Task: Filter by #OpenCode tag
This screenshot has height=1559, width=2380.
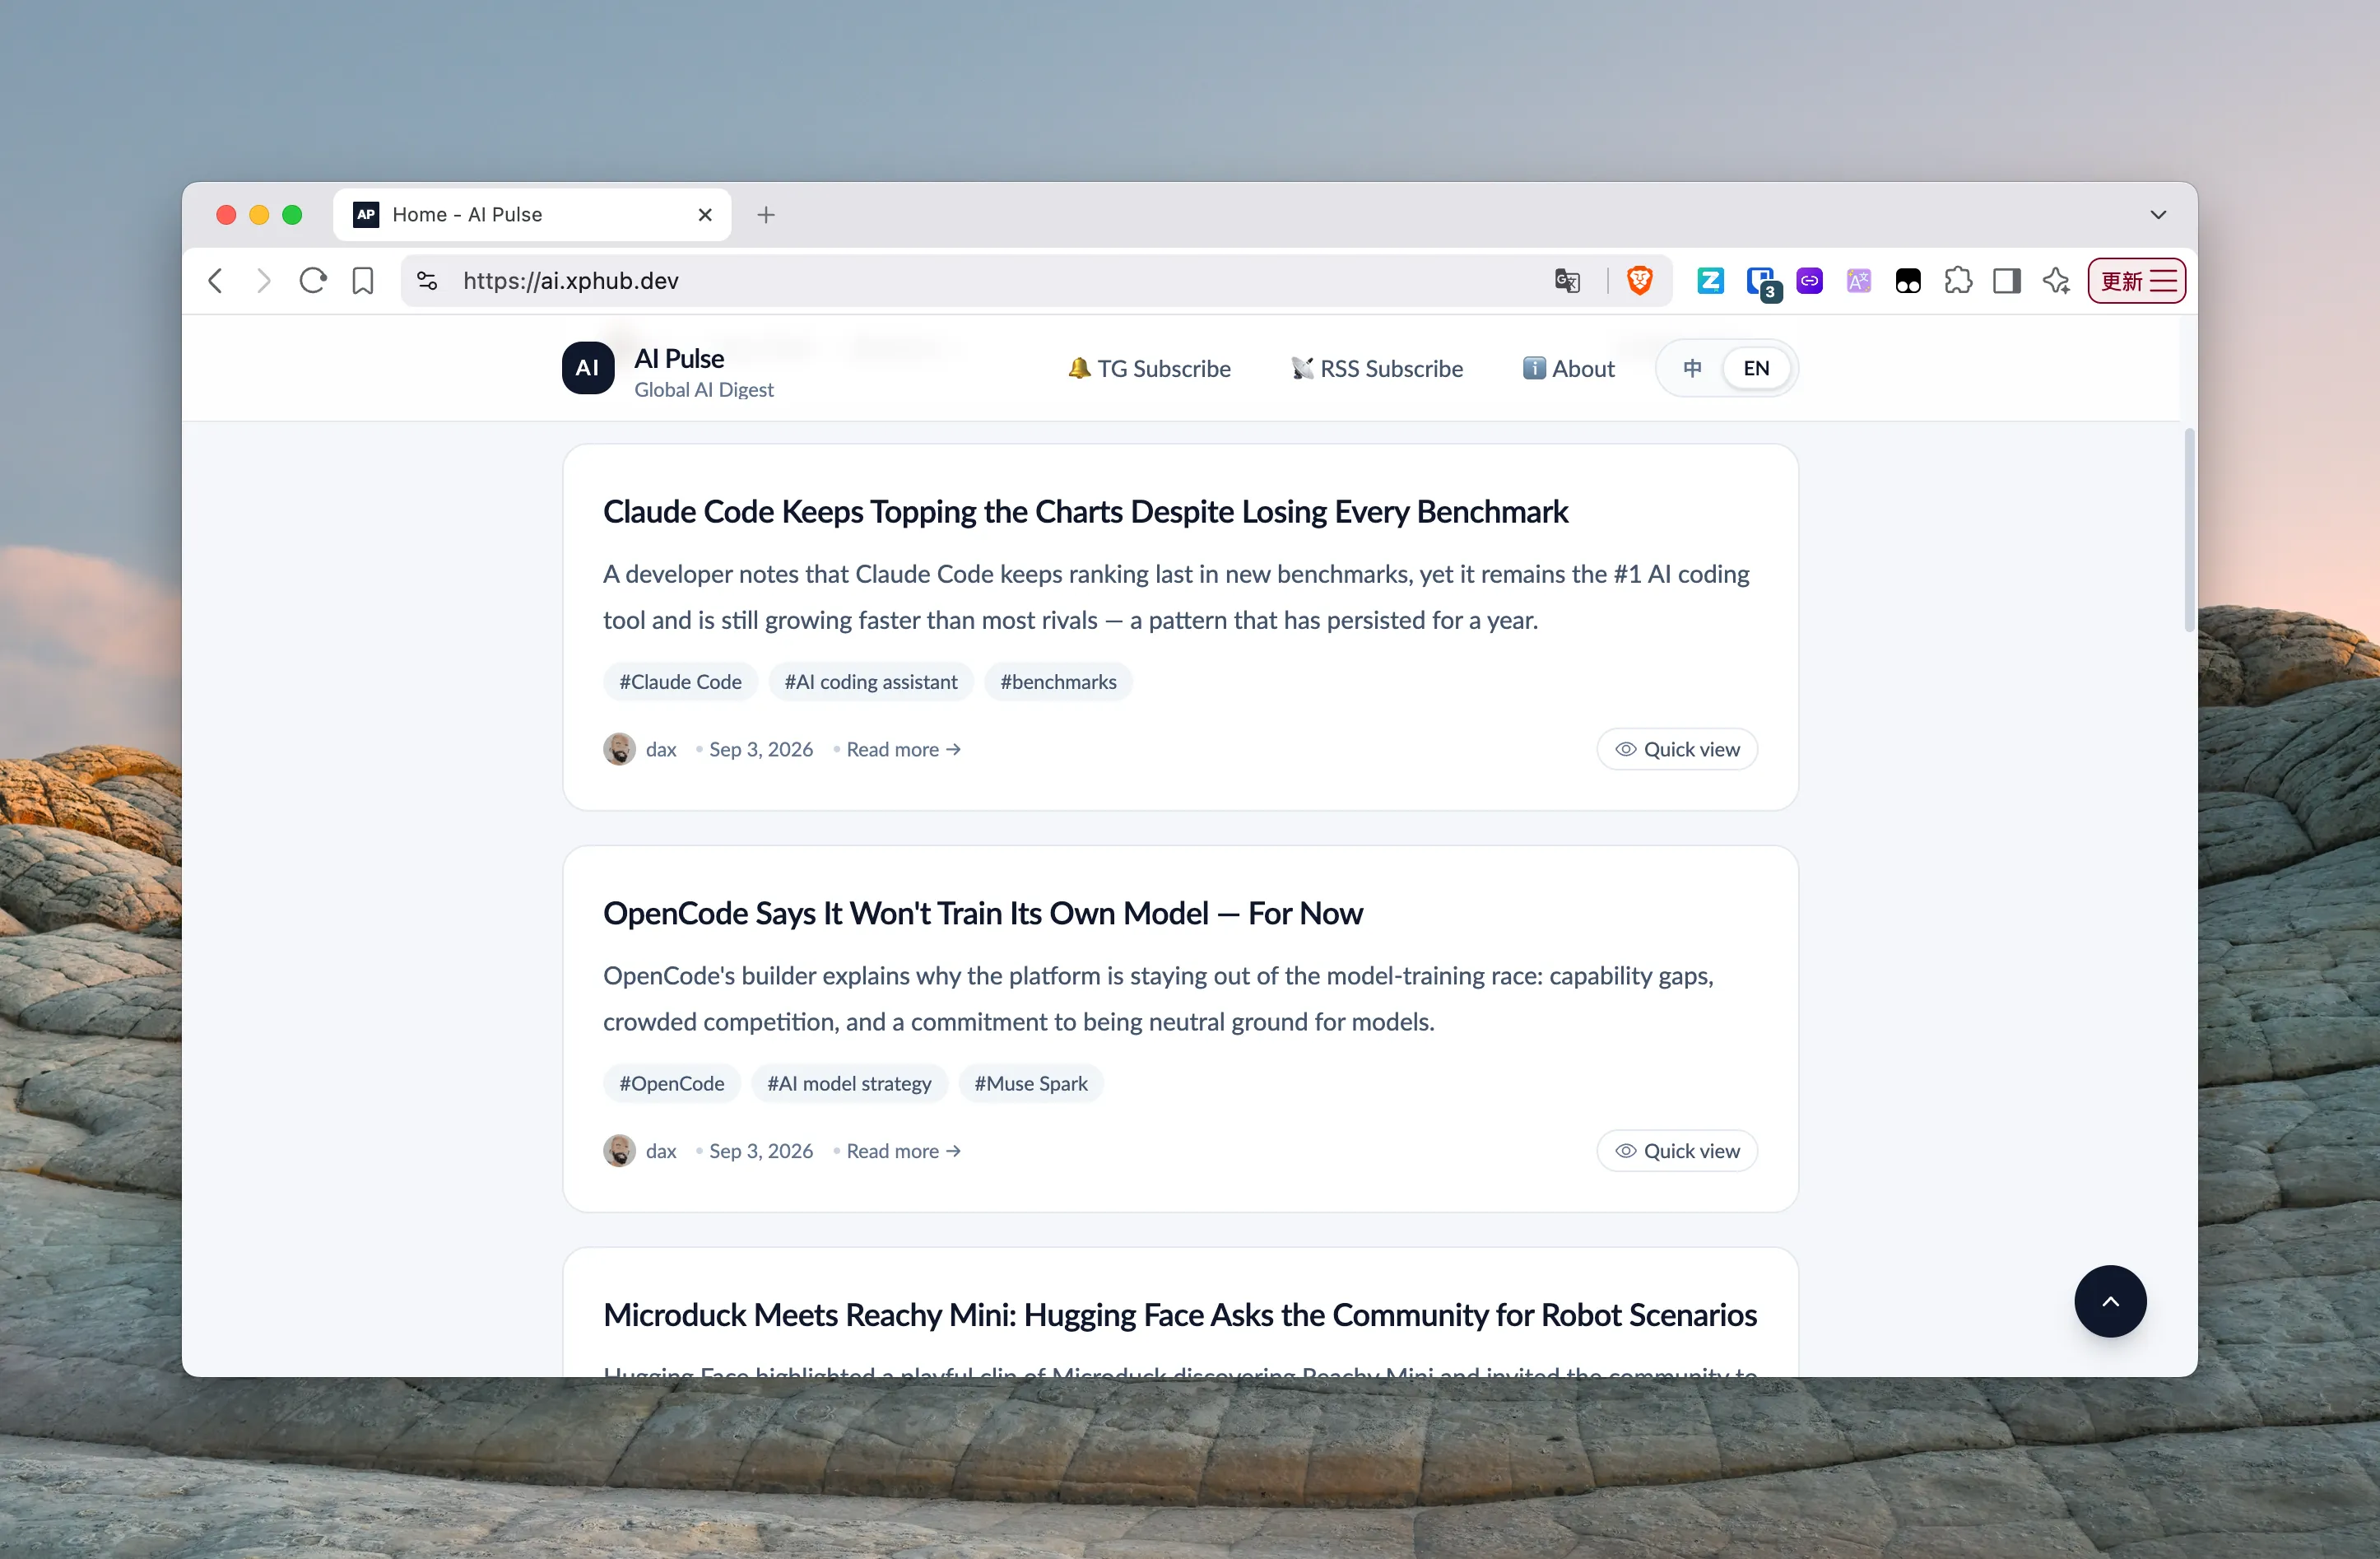Action: click(671, 1084)
